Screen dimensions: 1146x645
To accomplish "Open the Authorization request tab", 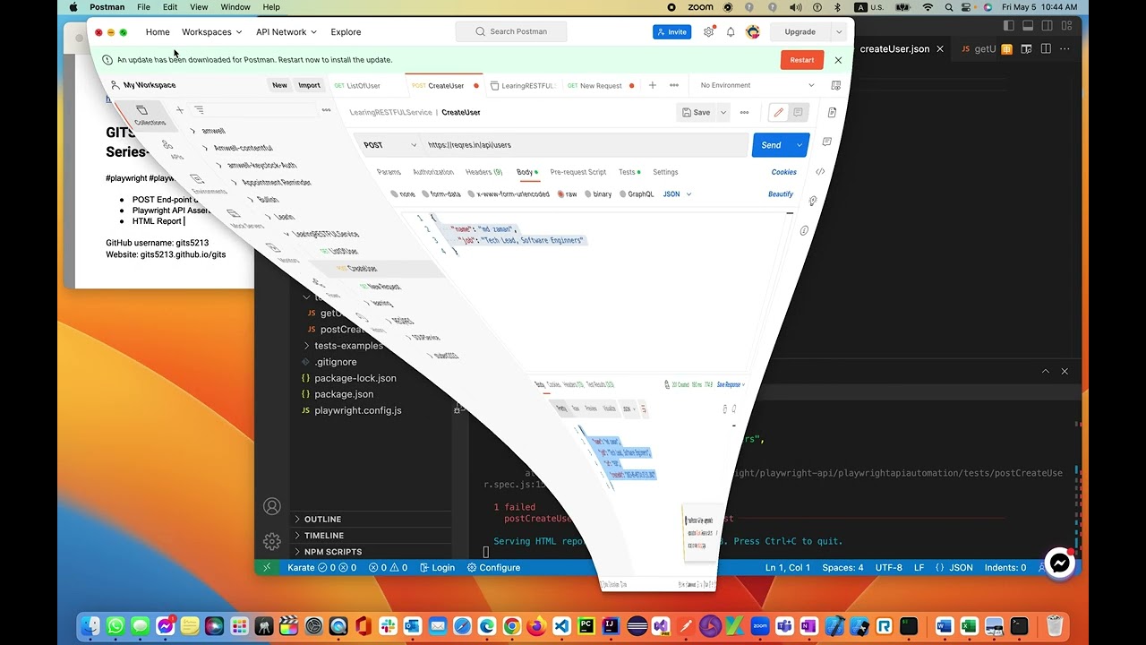I will pyautogui.click(x=433, y=172).
